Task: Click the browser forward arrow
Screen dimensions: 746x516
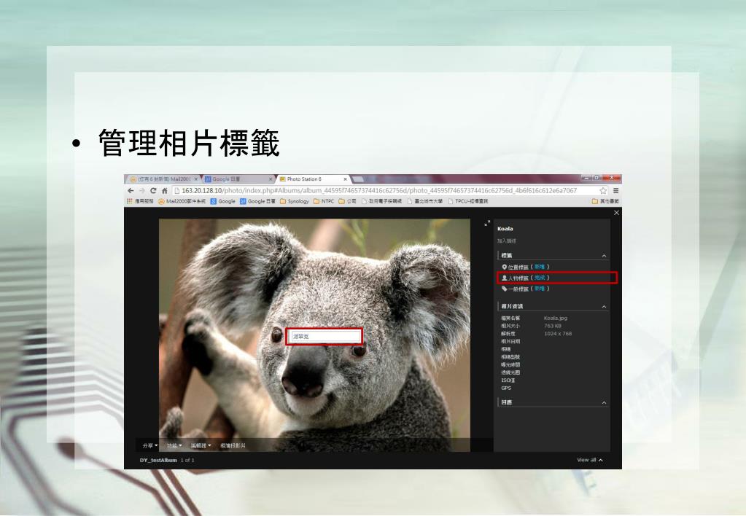Action: pyautogui.click(x=141, y=191)
